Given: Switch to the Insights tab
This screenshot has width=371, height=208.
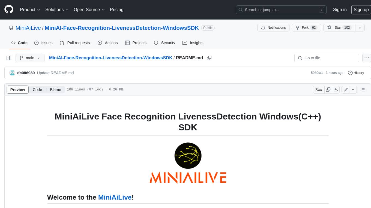Looking at the screenshot, I should click(x=193, y=43).
